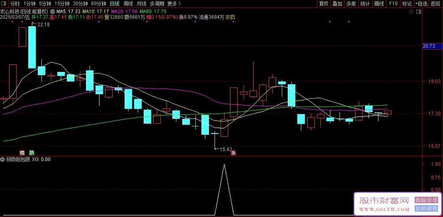Click the 2025/02/07/五 date readout

pos(15,17)
